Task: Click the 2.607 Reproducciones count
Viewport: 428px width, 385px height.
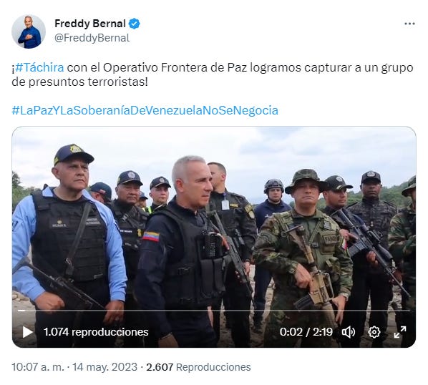Action: click(198, 367)
